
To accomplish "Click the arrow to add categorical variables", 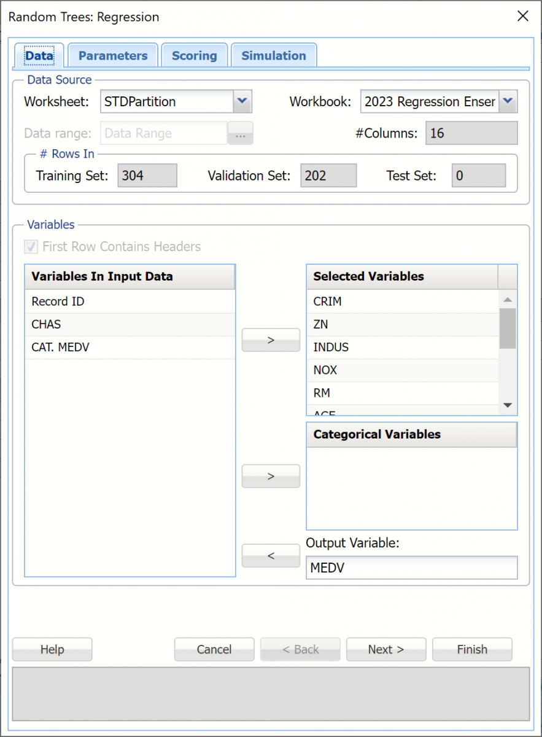I will click(271, 476).
